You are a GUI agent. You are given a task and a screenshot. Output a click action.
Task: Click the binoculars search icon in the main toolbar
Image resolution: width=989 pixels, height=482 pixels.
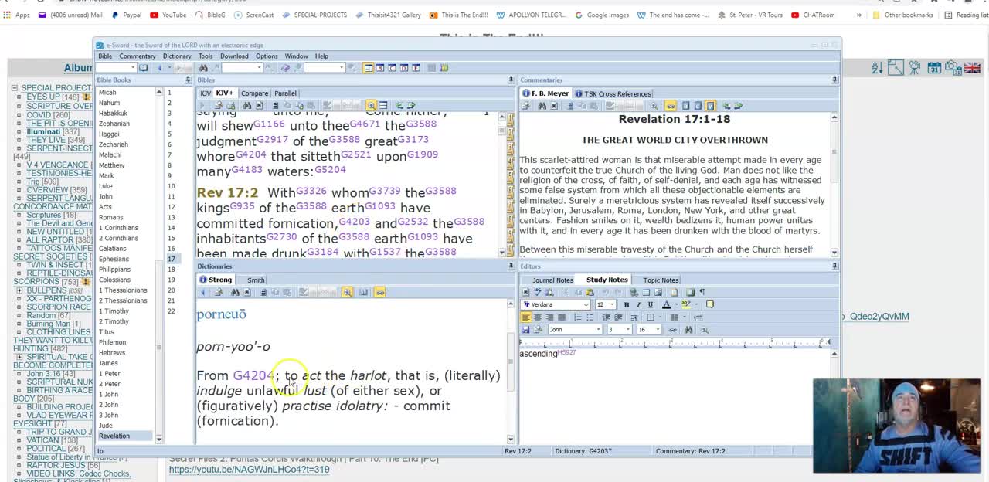[x=203, y=68]
